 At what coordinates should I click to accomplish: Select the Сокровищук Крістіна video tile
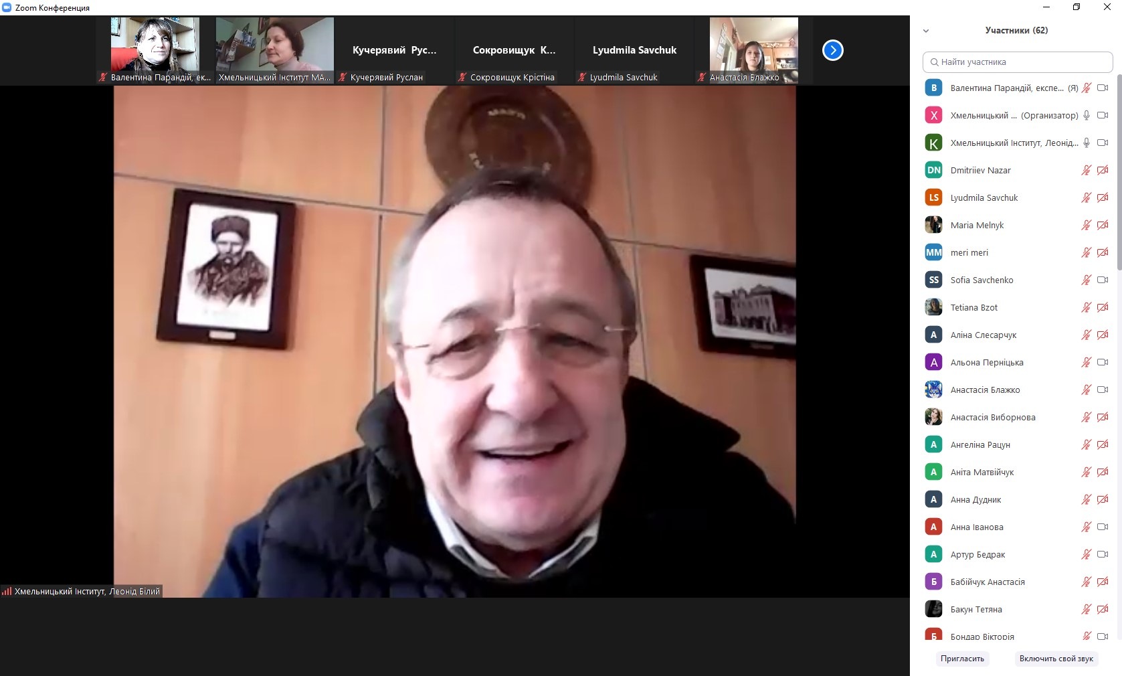[x=515, y=50]
